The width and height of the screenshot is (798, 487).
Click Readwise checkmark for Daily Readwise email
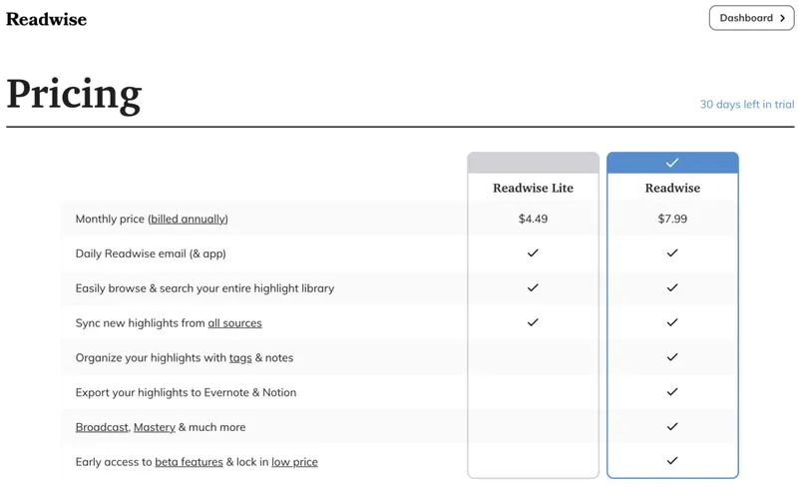[672, 253]
